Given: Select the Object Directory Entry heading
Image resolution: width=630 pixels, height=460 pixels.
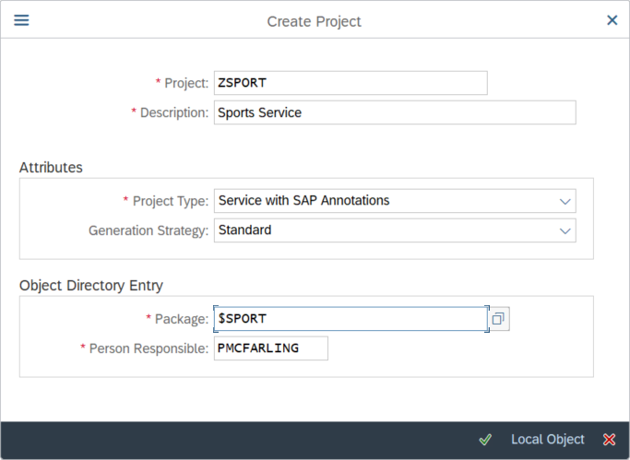Looking at the screenshot, I should (x=91, y=286).
